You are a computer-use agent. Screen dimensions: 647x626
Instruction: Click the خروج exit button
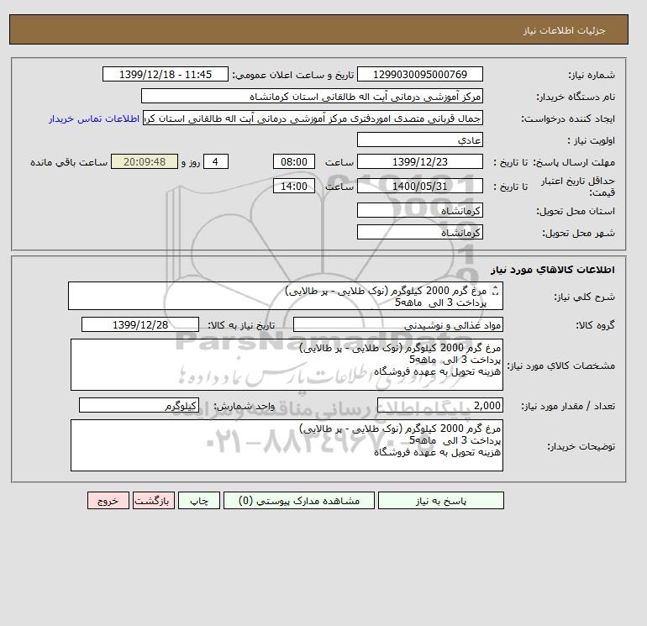coord(108,501)
